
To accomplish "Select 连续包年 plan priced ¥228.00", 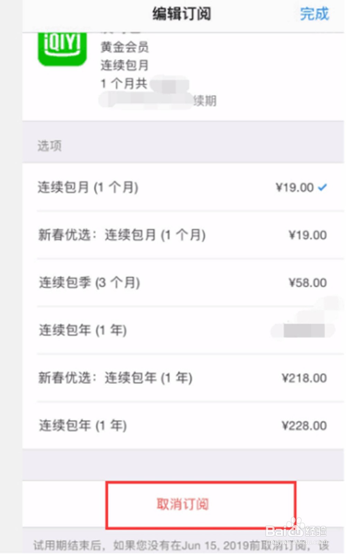I will pos(83,425).
